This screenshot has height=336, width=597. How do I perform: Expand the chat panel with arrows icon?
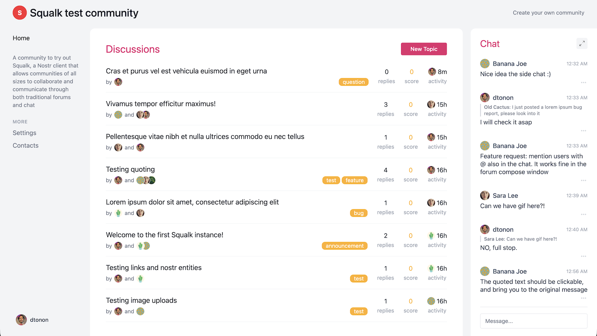(x=582, y=44)
